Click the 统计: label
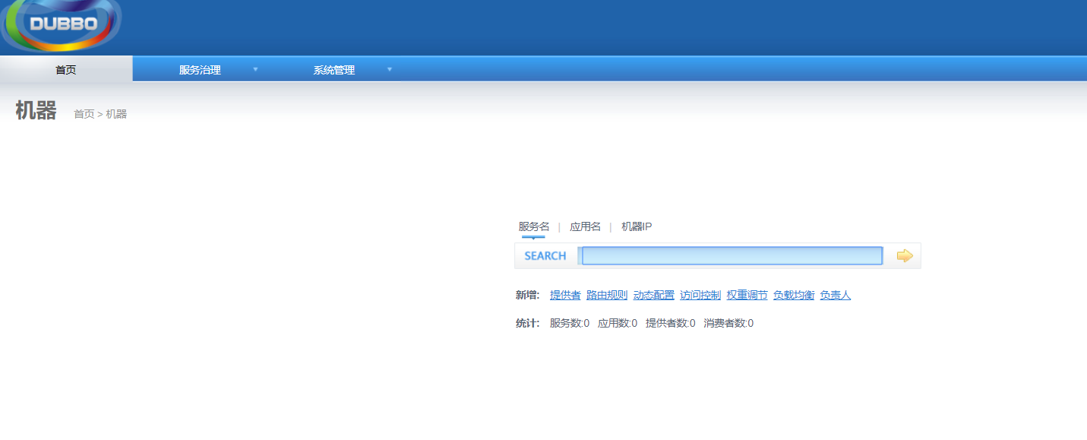This screenshot has width=1087, height=440. point(527,323)
